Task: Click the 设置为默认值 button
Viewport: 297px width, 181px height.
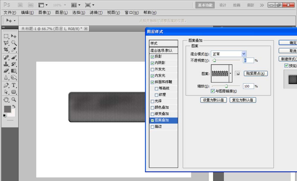Action: [214, 100]
